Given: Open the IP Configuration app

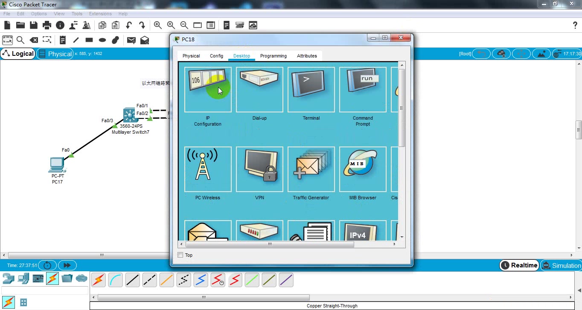Looking at the screenshot, I should pos(208,90).
